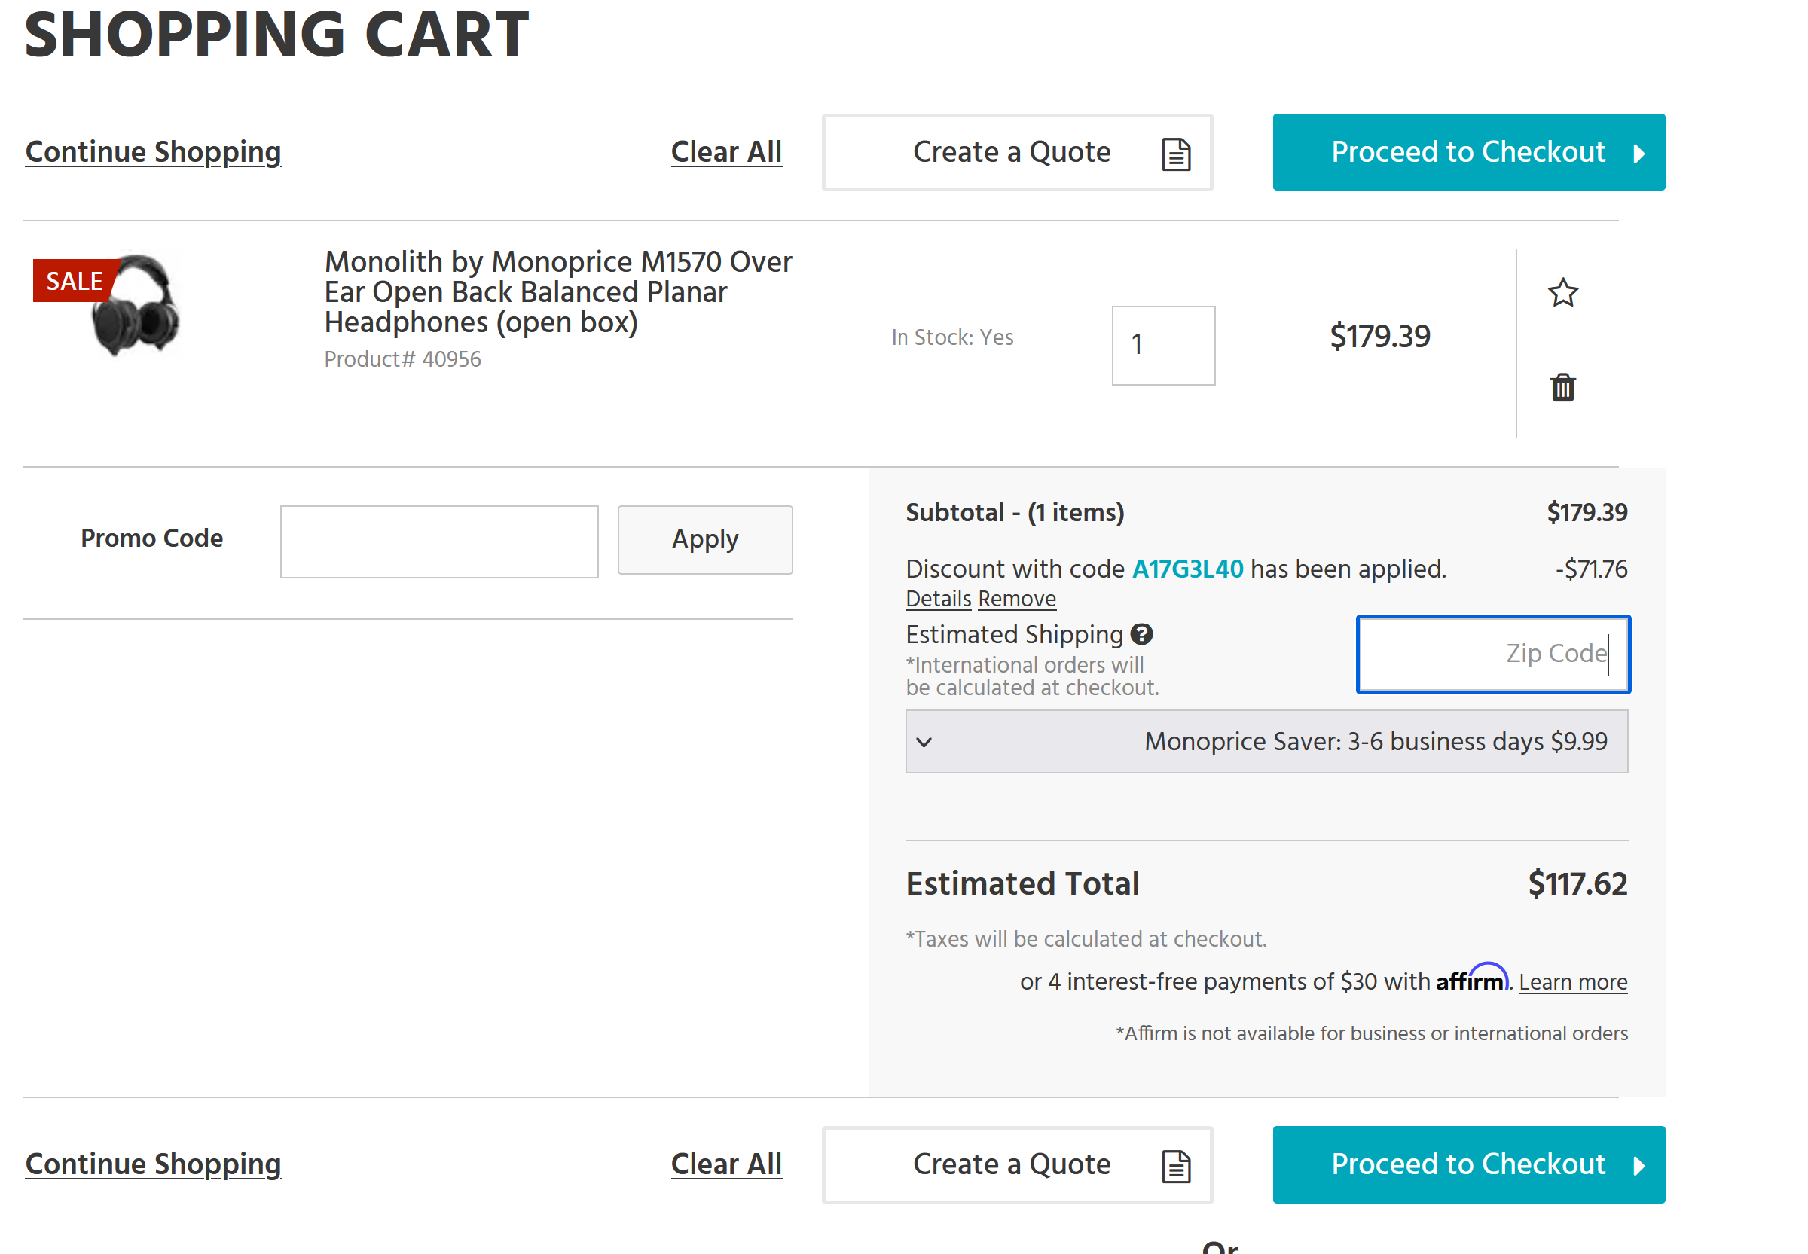Add headphones to wishlist star icon
The image size is (1808, 1254).
point(1562,293)
